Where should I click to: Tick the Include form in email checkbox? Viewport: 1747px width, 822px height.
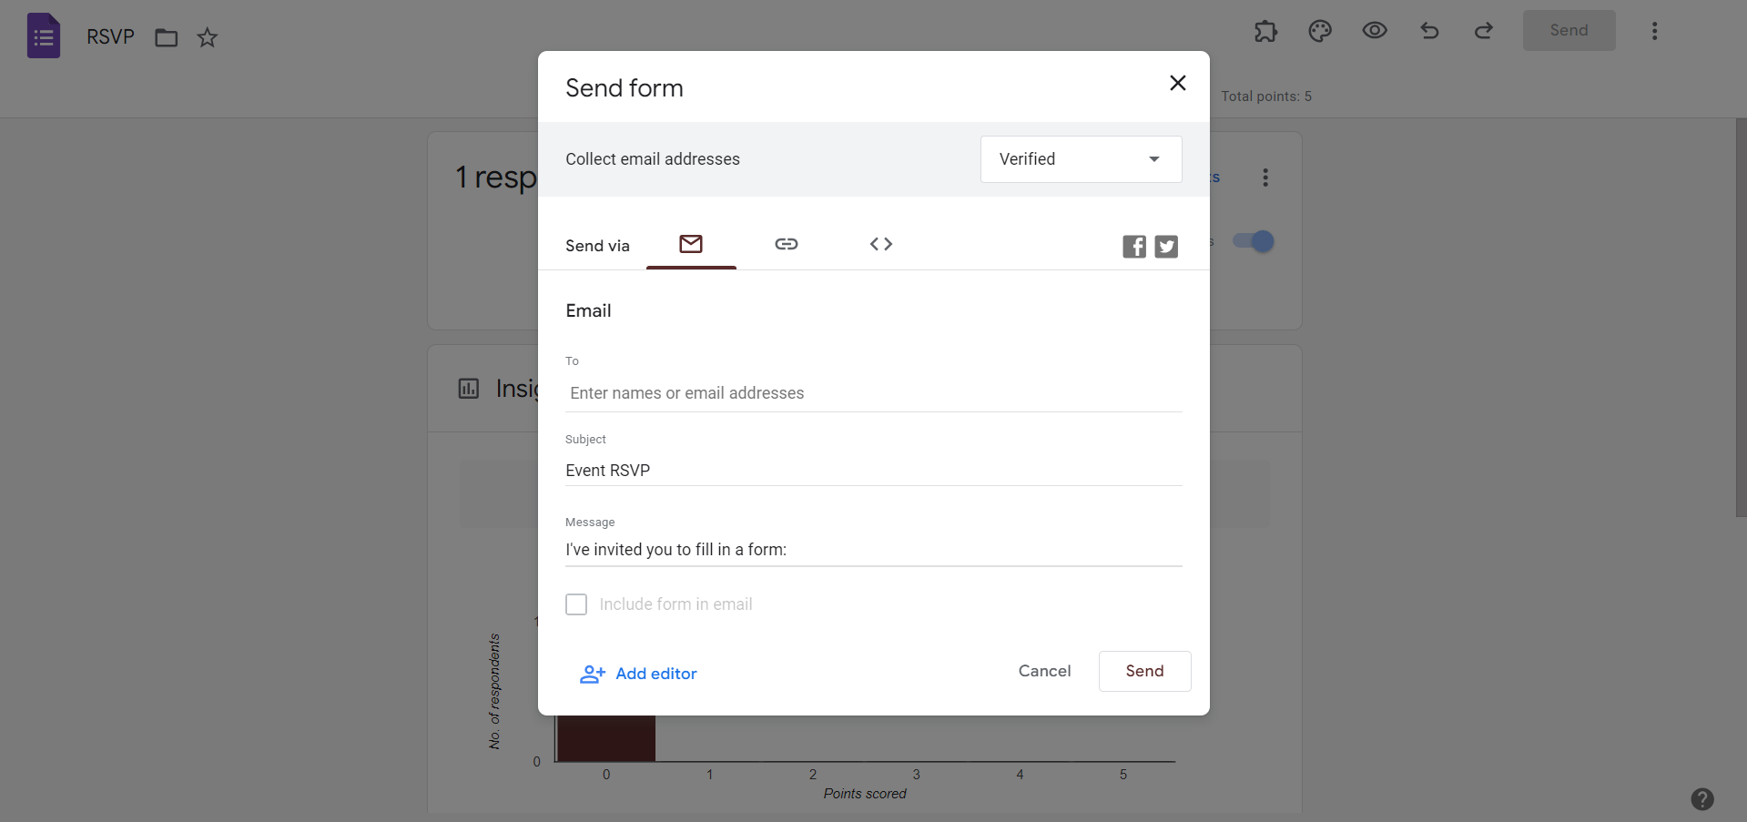pos(576,604)
